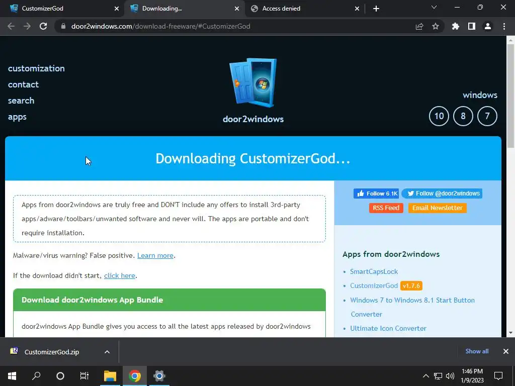
Task: Close the Downloading... tab
Action: [237, 9]
